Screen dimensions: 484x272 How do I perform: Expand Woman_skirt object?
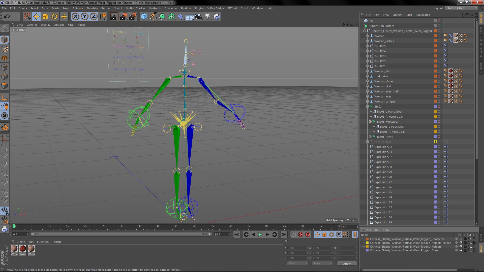(368, 86)
